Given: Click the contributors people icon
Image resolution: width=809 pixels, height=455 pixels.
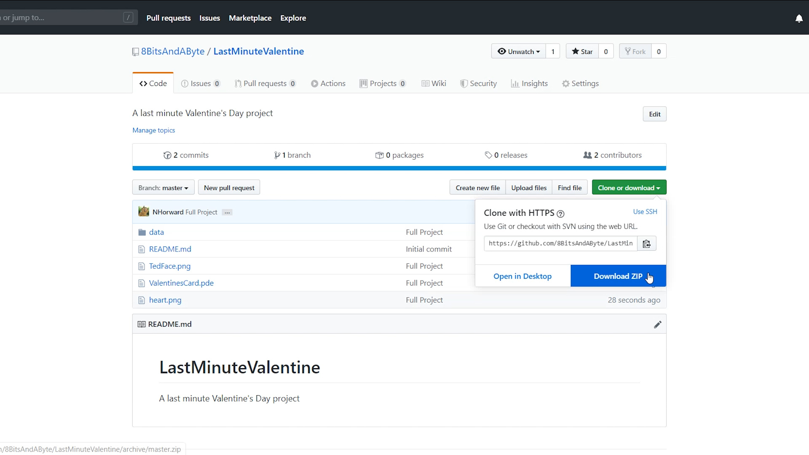Looking at the screenshot, I should [587, 155].
